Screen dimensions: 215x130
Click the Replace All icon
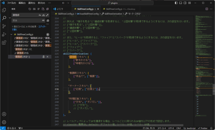(48, 20)
